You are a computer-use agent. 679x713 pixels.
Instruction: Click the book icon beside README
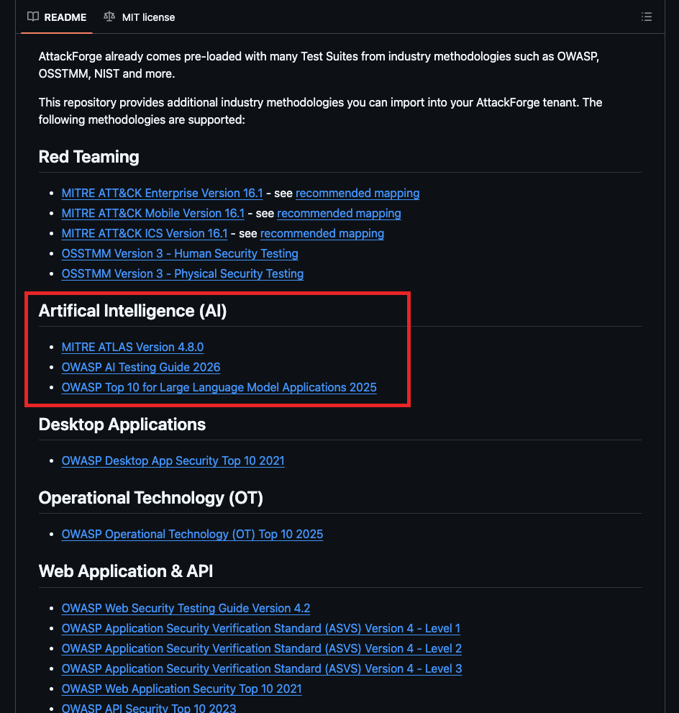point(33,17)
